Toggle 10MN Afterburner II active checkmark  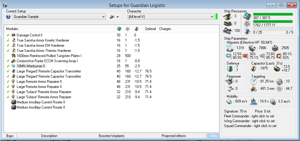click(x=8, y=66)
